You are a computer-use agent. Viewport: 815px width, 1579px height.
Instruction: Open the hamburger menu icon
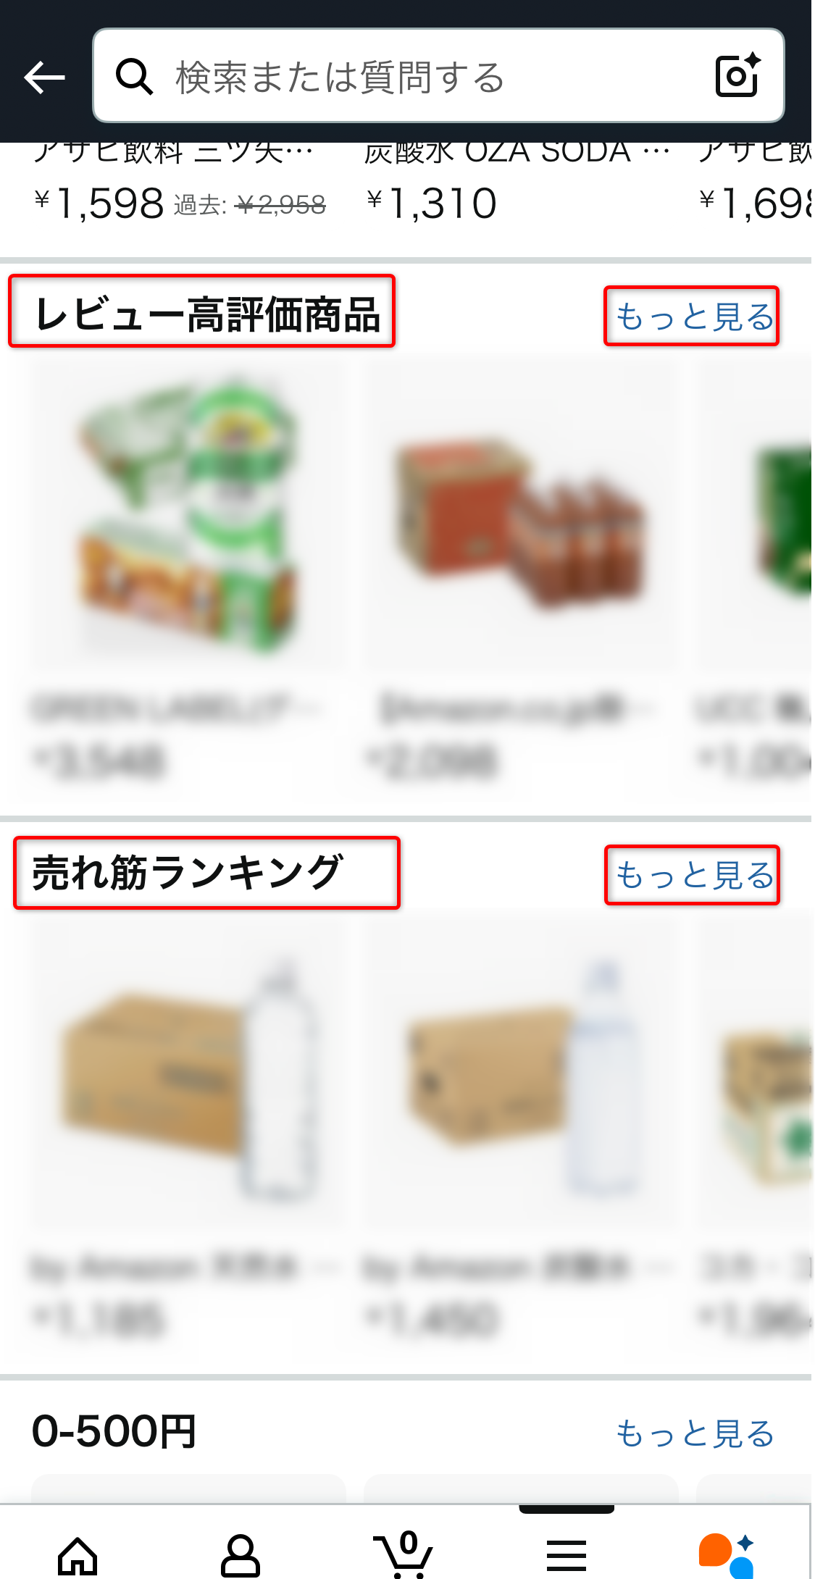coord(567,1556)
